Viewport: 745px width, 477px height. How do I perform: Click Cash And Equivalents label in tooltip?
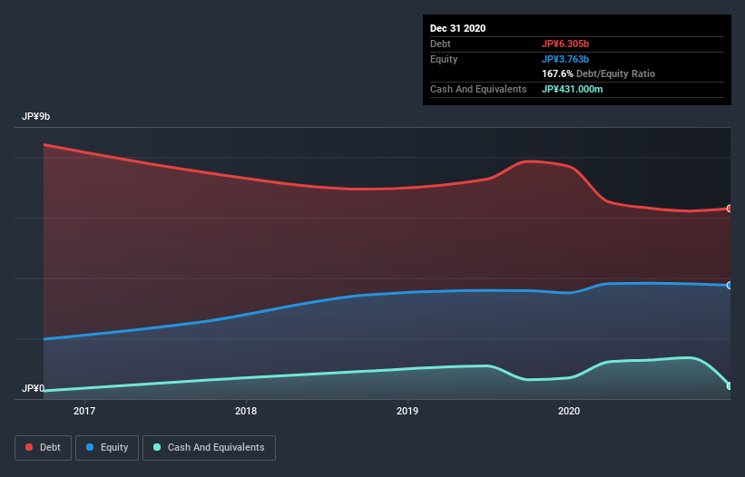(x=478, y=89)
